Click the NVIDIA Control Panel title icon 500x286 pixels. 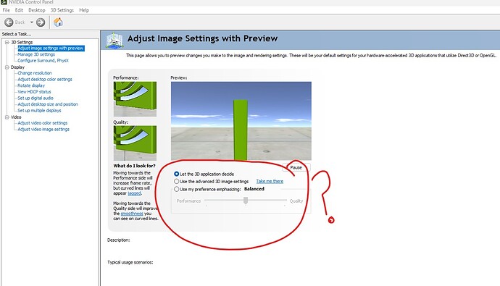click(x=4, y=2)
